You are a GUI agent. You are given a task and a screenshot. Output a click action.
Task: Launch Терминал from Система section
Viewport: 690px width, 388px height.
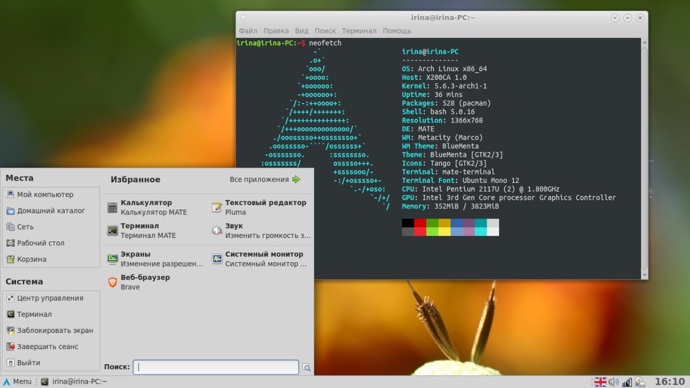tap(51, 314)
